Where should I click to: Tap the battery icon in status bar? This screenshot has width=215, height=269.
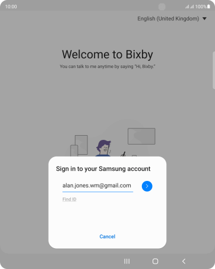(208, 7)
